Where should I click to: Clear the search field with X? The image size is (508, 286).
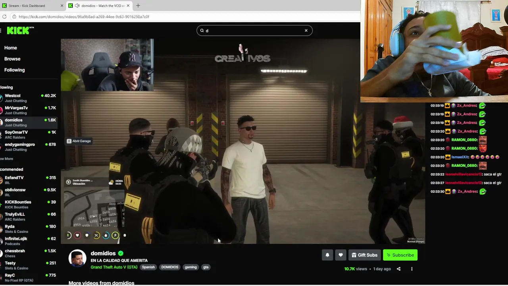(x=306, y=31)
